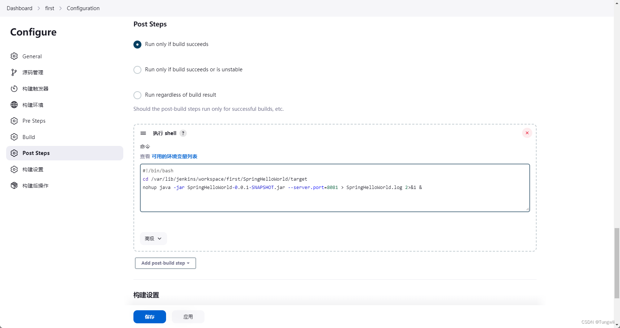Click scrollbar down arrow
Viewport: 620px width, 328px height.
click(617, 325)
